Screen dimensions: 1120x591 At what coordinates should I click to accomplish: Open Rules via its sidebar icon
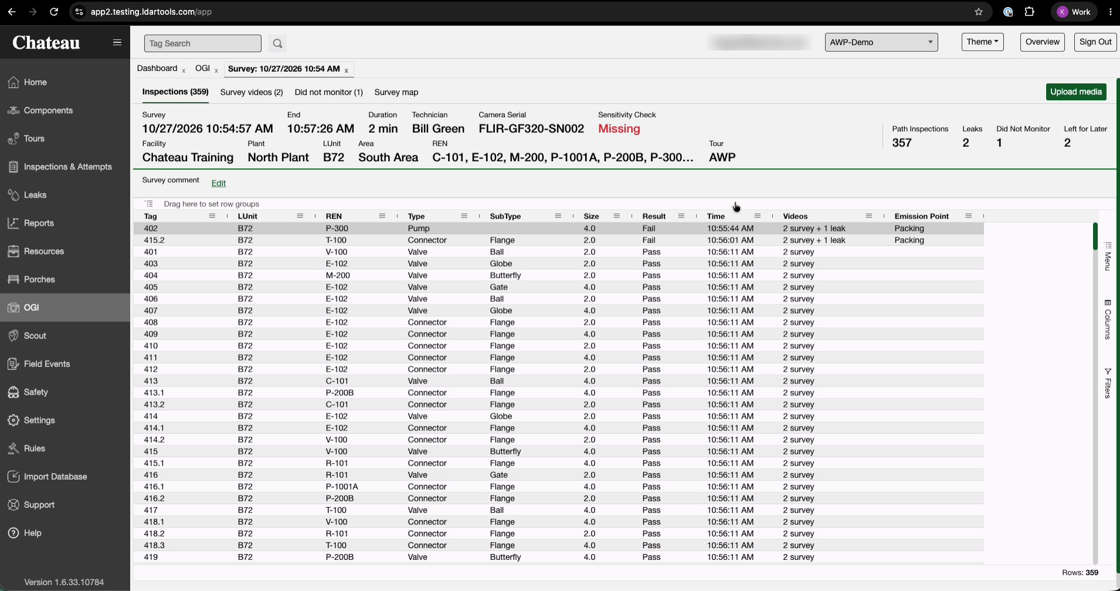(13, 449)
